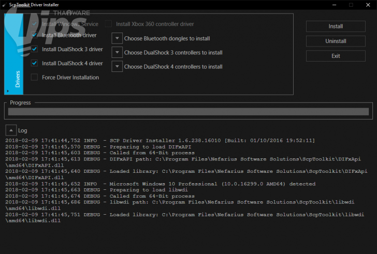Expand Choose DualShock 3 controllers dropdown
This screenshot has width=377, height=254.
(x=117, y=52)
